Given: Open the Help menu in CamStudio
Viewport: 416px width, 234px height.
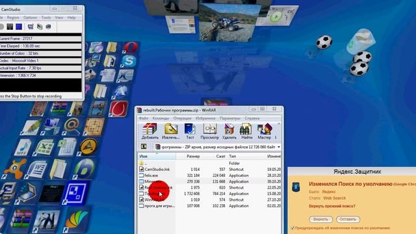Looking at the screenshot, I should tap(71, 18).
